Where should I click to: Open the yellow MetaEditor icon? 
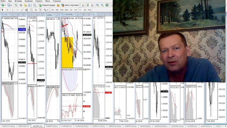[58, 5]
